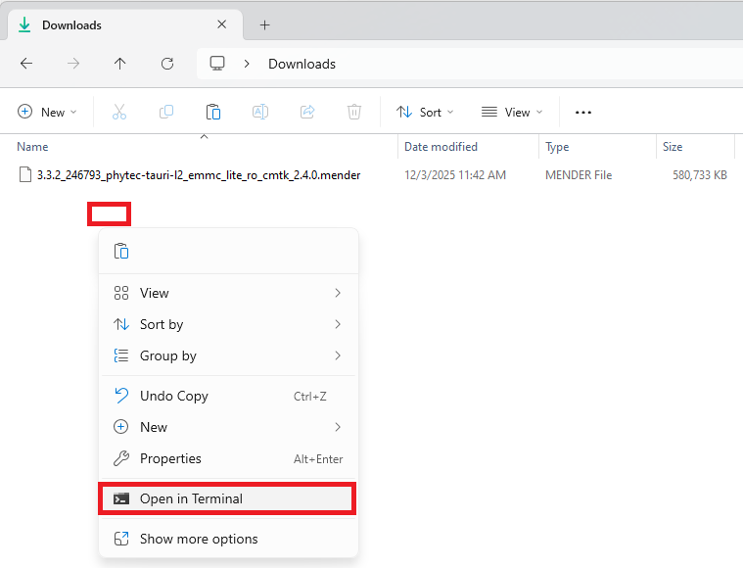The width and height of the screenshot is (743, 568).
Task: Click the Paste icon in context menu
Action: [121, 252]
